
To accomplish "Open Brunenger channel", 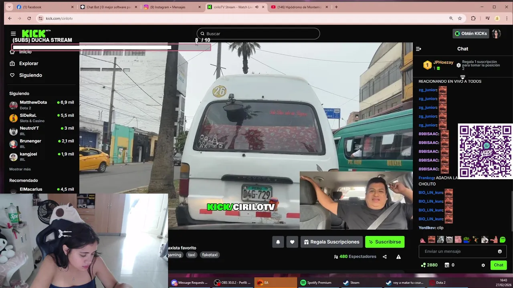I will (42, 144).
